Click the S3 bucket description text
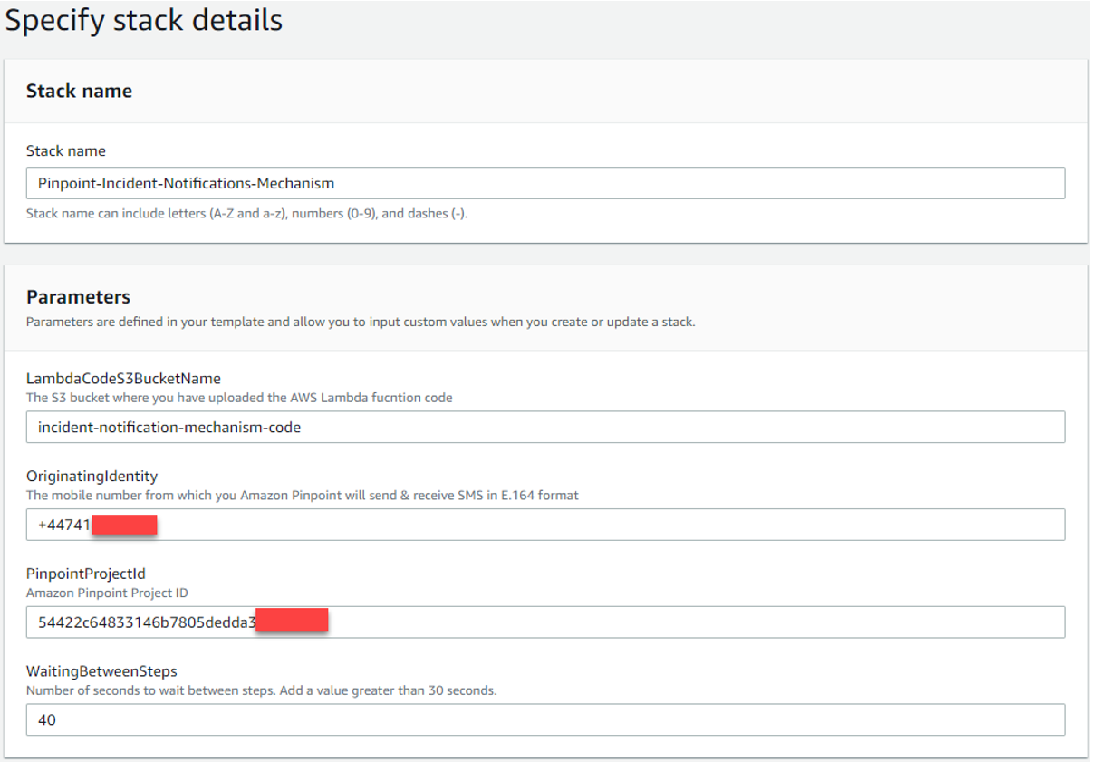The width and height of the screenshot is (1098, 762). click(x=239, y=397)
